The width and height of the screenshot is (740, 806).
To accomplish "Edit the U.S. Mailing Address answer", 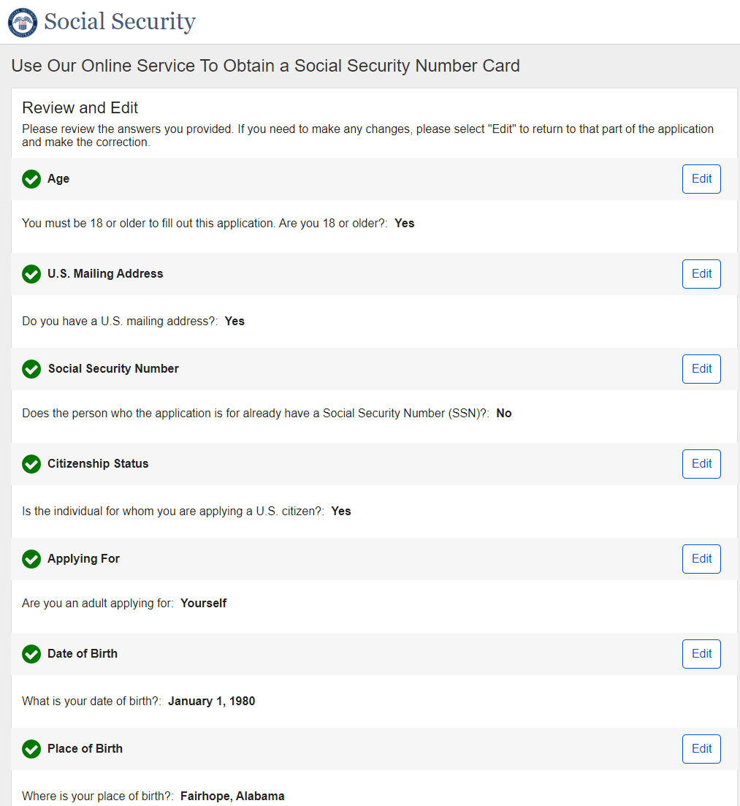I will tap(701, 274).
